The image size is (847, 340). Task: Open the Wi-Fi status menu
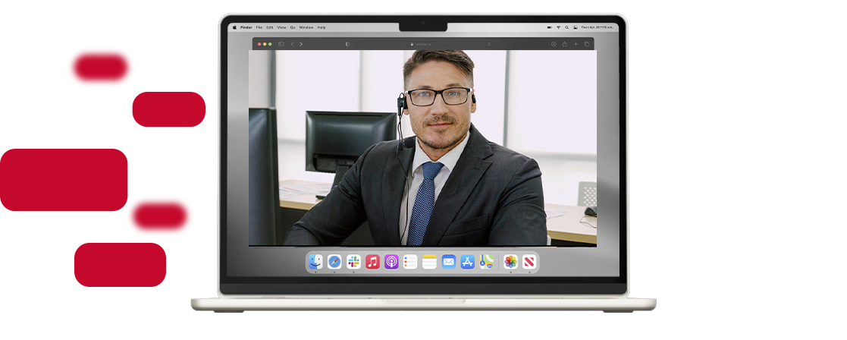point(557,27)
